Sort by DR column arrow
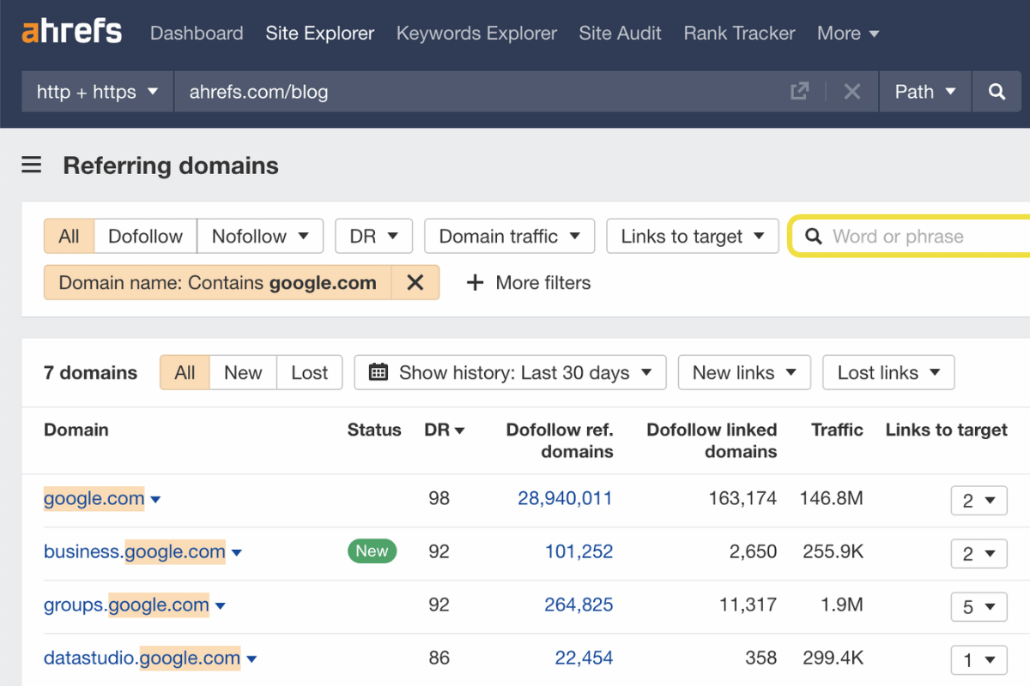Screen dimensions: 1030x686 459,430
